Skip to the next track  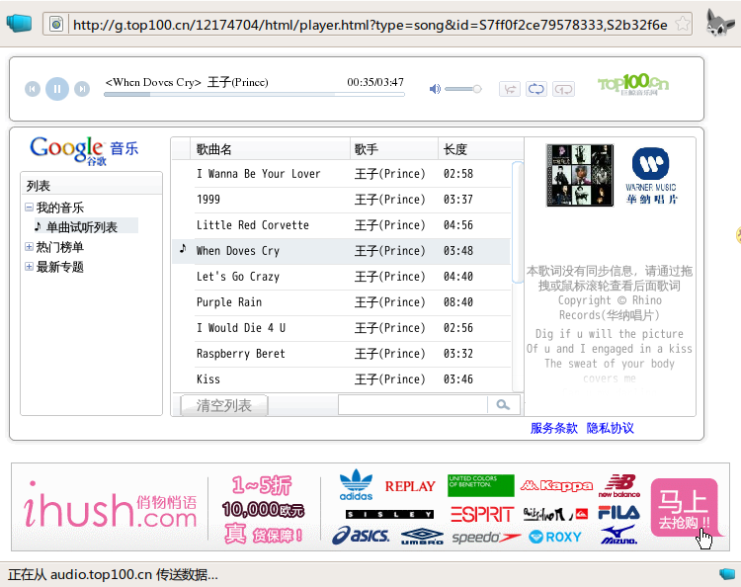click(x=82, y=89)
